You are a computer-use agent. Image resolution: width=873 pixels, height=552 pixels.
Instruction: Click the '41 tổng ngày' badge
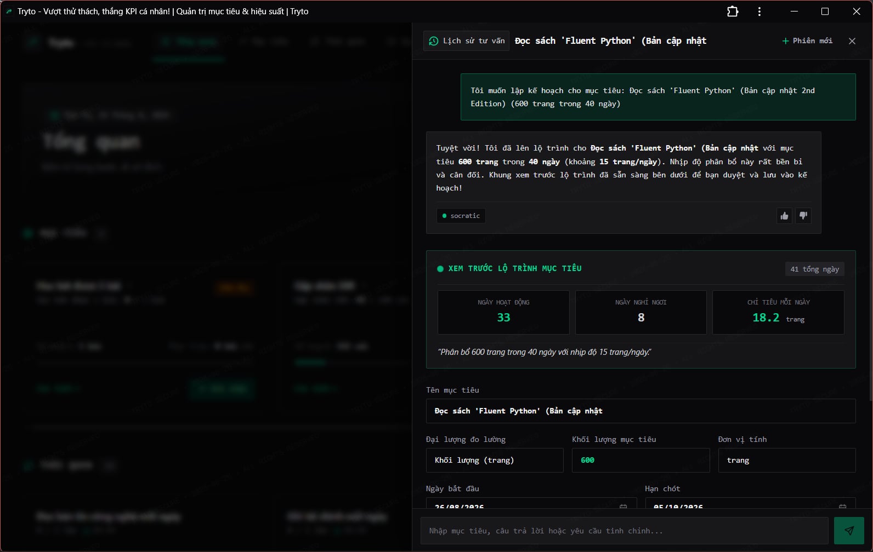[815, 269]
